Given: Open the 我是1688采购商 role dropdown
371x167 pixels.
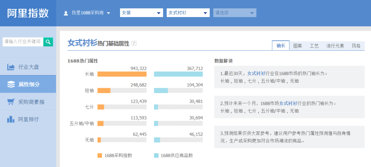Looking at the screenshot, I should point(91,13).
